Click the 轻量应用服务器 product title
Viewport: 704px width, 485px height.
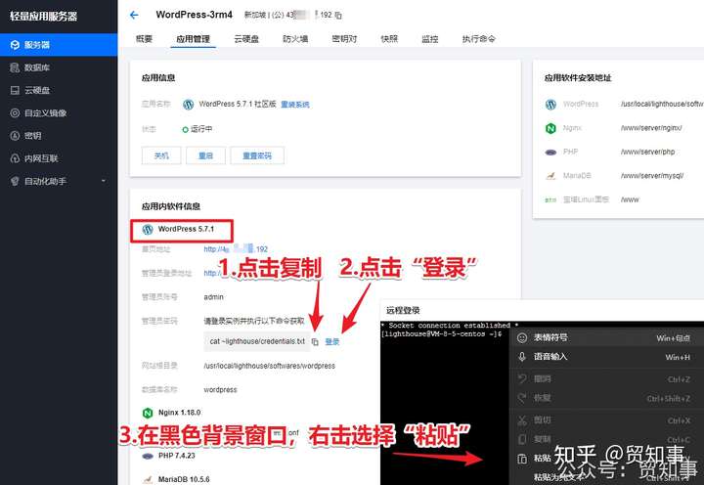click(44, 17)
